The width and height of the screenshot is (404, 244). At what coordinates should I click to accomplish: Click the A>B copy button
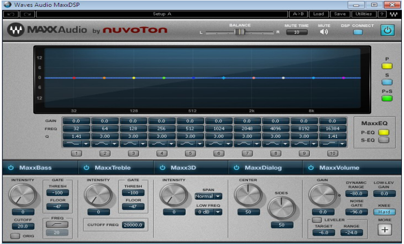[298, 14]
